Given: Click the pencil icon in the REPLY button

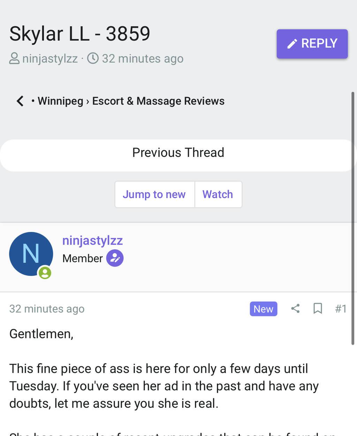Looking at the screenshot, I should 292,44.
